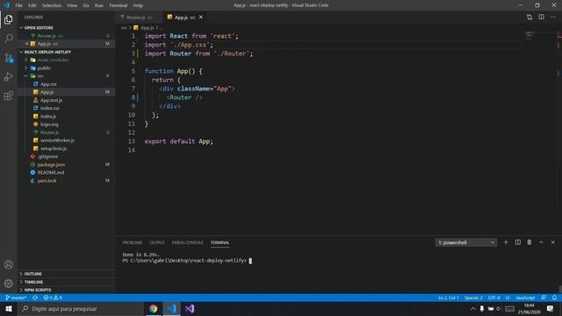Open App.test.js in the file tree

(51, 100)
